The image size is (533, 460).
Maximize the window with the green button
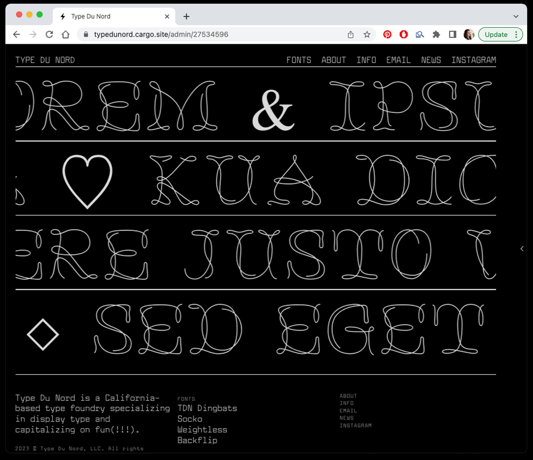(x=39, y=15)
